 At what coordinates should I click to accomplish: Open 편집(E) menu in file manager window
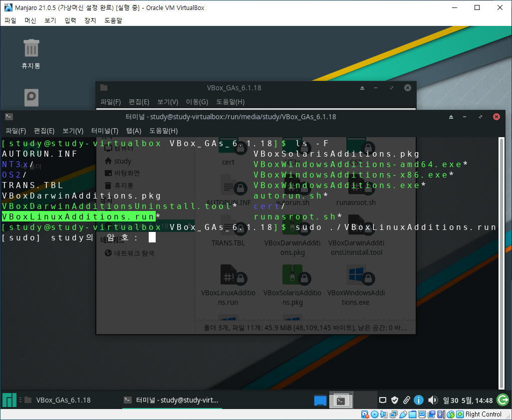tap(139, 102)
